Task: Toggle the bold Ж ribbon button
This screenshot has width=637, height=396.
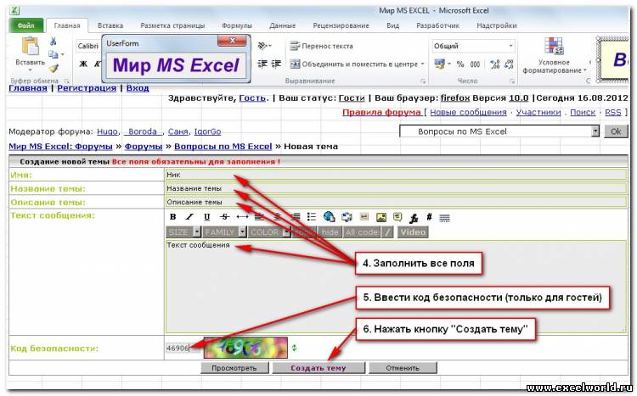Action: (83, 64)
